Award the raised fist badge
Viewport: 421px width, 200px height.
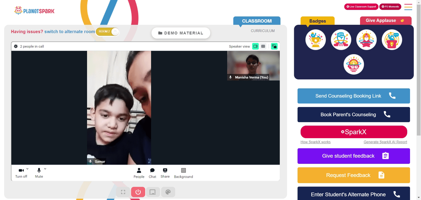click(341, 40)
